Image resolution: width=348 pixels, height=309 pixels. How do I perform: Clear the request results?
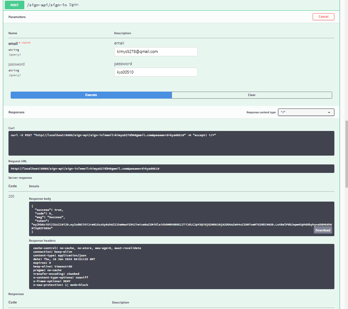pyautogui.click(x=252, y=95)
